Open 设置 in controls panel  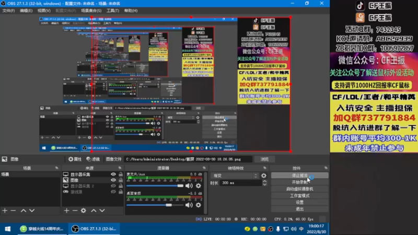299,202
